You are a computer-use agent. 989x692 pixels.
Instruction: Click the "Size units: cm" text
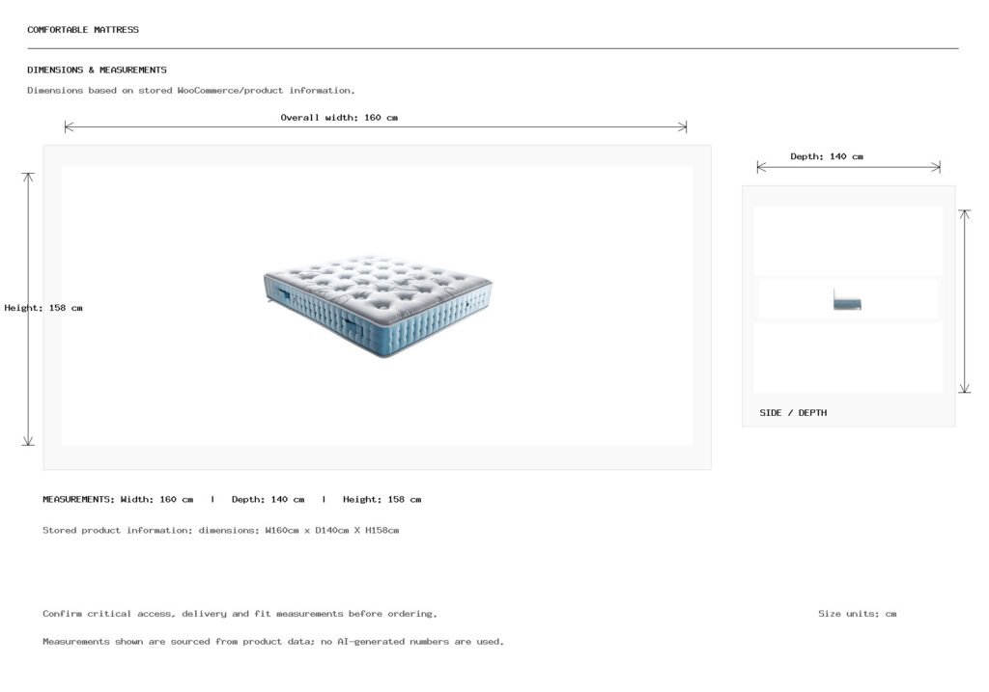point(858,613)
